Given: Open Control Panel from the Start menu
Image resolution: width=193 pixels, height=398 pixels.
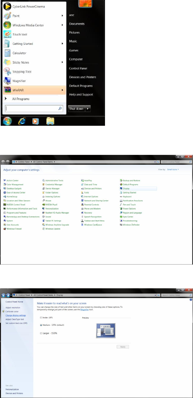Looking at the screenshot, I should [x=78, y=68].
